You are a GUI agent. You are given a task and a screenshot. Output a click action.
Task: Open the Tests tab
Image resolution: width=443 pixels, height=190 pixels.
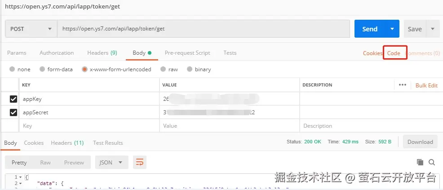coord(230,53)
